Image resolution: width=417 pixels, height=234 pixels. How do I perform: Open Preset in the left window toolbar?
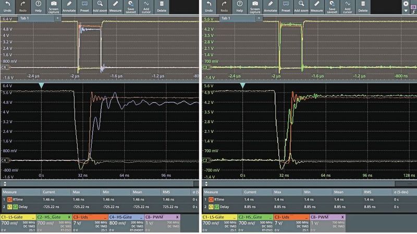pos(84,7)
